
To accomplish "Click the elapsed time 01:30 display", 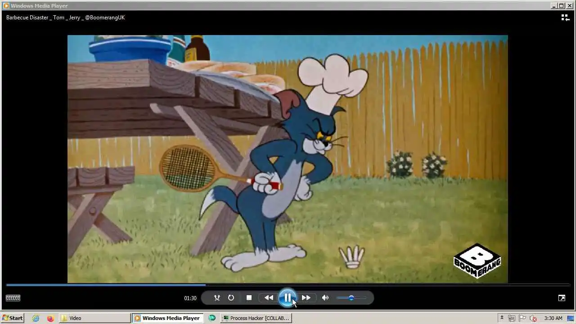I will pos(190,298).
